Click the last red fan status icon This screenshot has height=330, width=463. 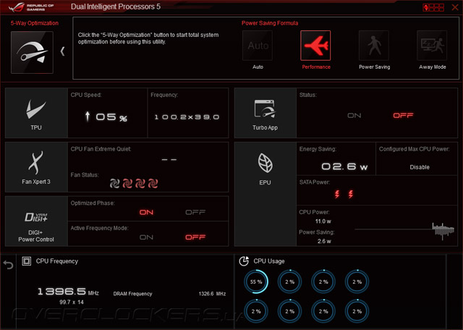click(153, 184)
